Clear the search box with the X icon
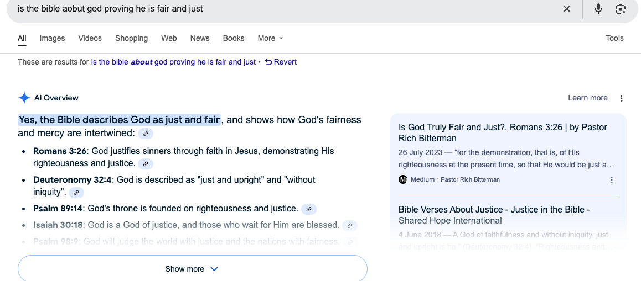The width and height of the screenshot is (641, 281). click(x=567, y=9)
